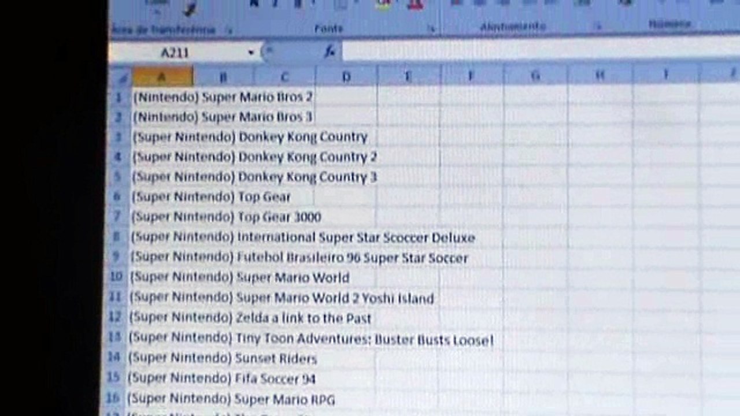
Task: Select the "Top Gear 3000" cell
Action: pos(226,217)
